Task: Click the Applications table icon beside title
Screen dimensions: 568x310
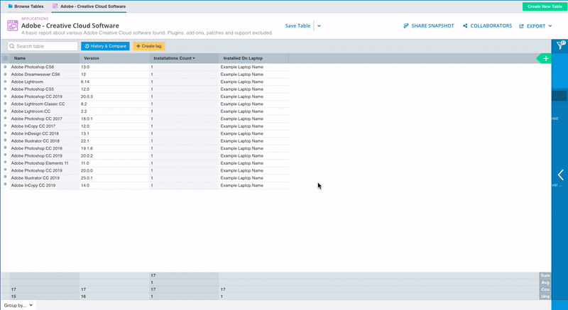Action: click(13, 26)
